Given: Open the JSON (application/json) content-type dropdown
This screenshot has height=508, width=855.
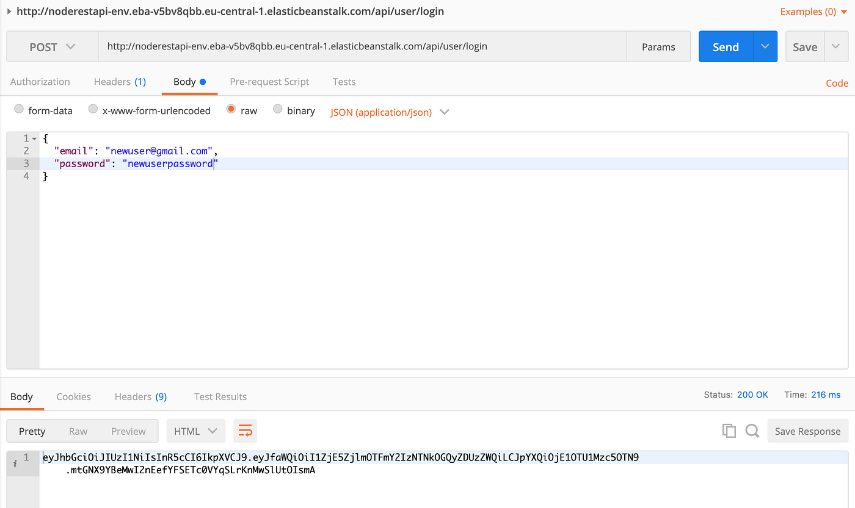Looking at the screenshot, I should (390, 112).
